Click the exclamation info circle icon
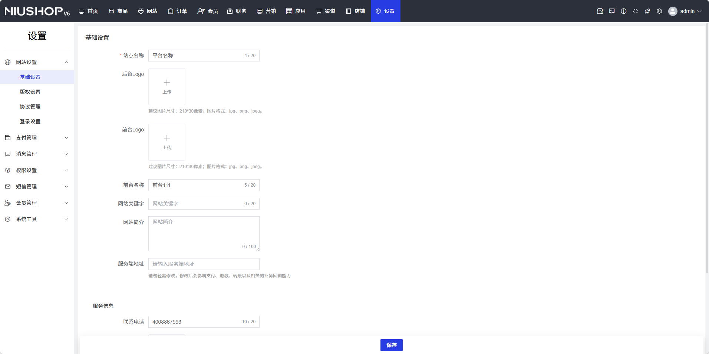709x354 pixels. point(624,11)
